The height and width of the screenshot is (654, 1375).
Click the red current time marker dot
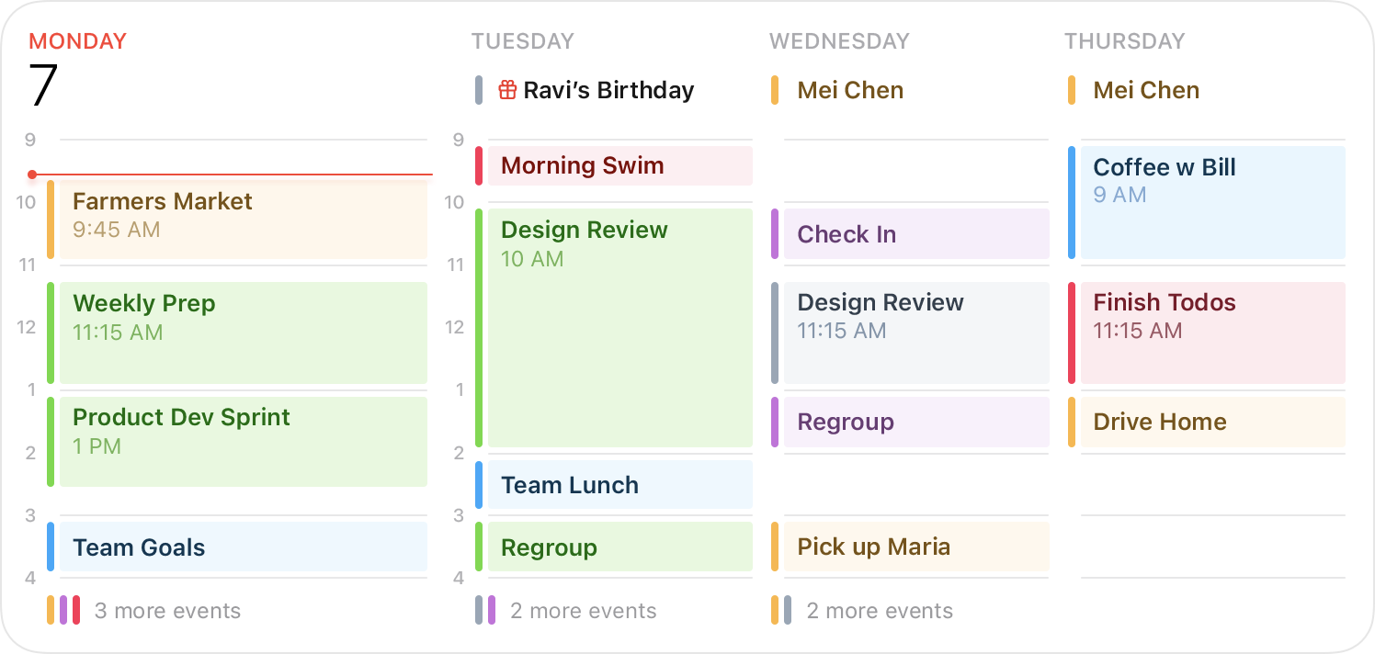[32, 175]
